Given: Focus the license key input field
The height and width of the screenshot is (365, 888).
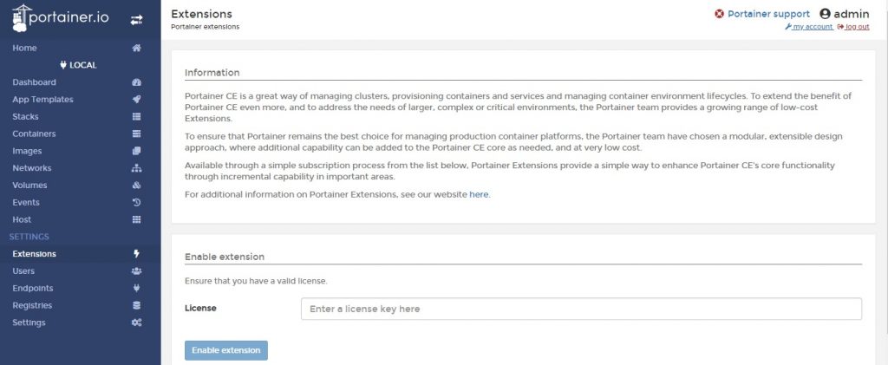Looking at the screenshot, I should point(581,309).
